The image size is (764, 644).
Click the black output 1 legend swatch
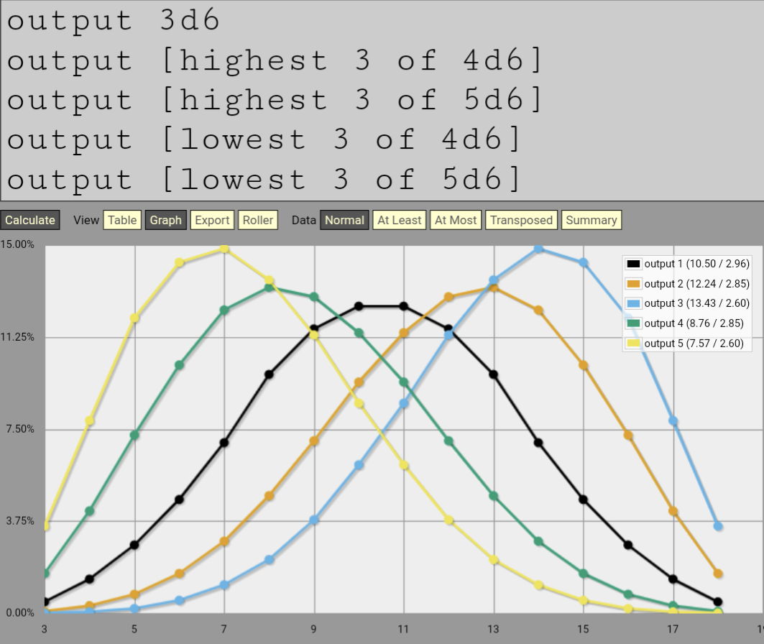pos(633,264)
